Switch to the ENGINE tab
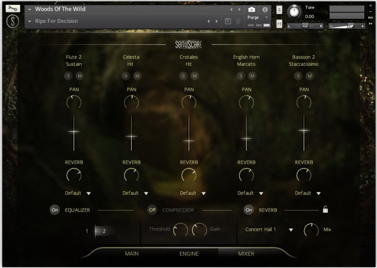The width and height of the screenshot is (377, 268). (x=189, y=253)
